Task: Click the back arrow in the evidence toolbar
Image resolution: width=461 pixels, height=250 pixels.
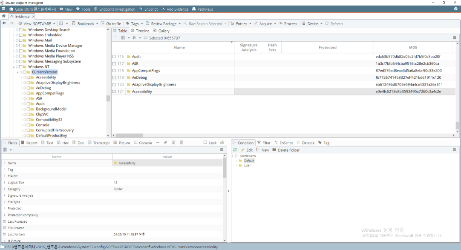Action: pos(4,23)
